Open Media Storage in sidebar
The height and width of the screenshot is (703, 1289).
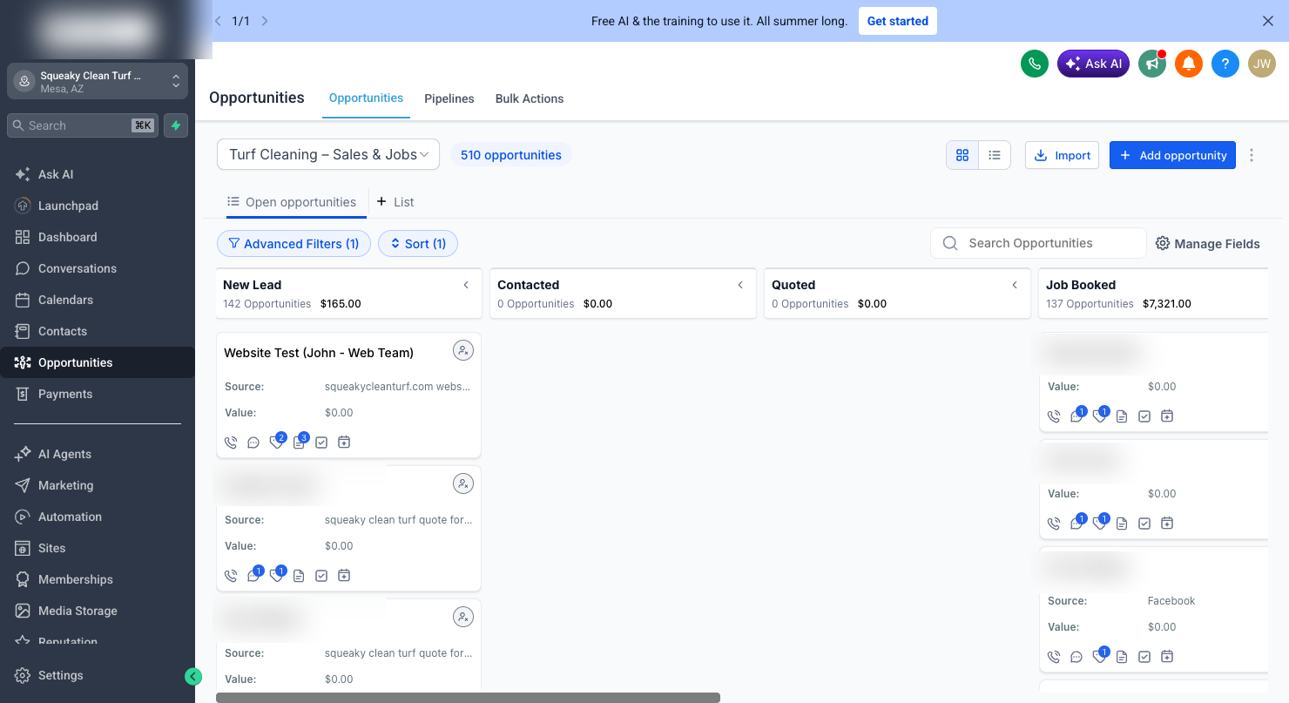(98, 611)
